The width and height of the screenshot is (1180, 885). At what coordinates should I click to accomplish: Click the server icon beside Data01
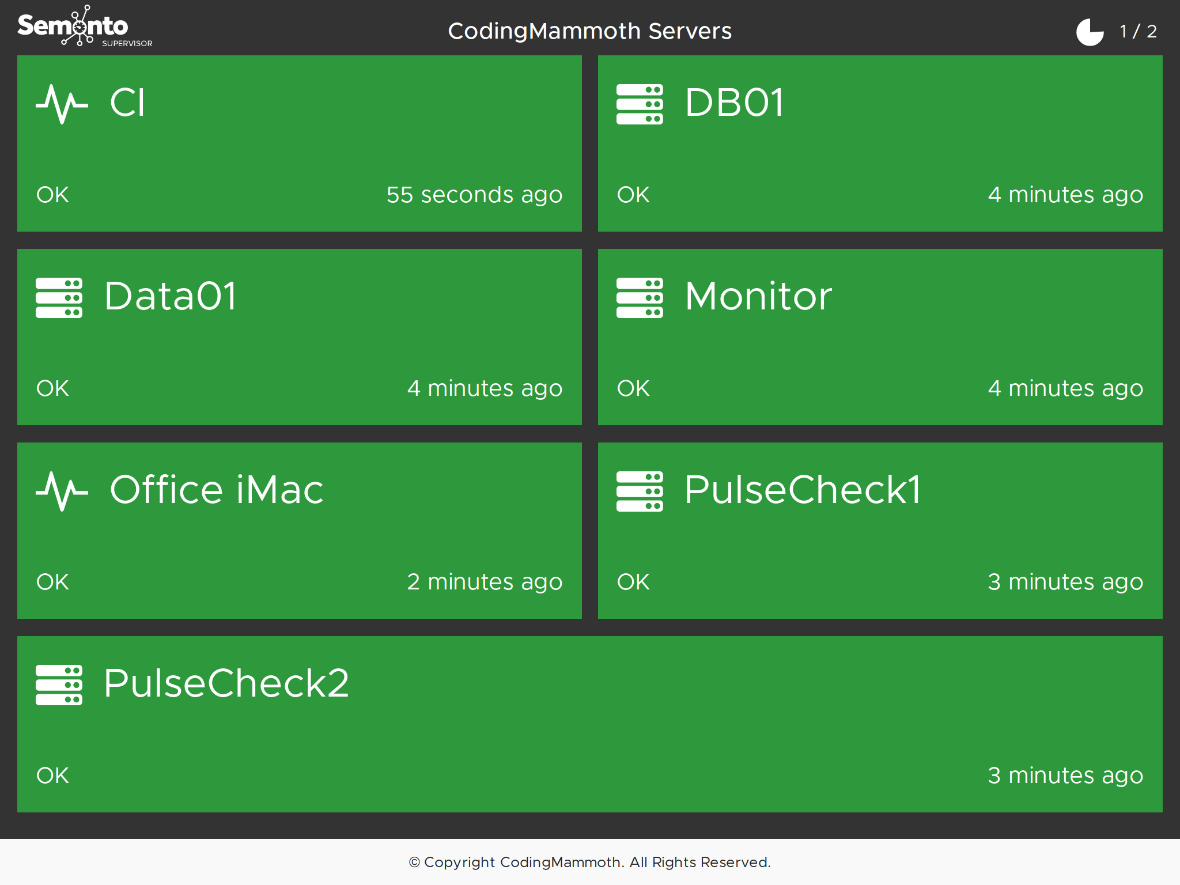tap(59, 298)
